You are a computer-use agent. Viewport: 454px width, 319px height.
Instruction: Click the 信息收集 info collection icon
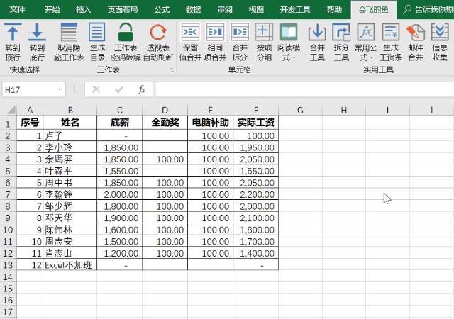pyautogui.click(x=440, y=33)
